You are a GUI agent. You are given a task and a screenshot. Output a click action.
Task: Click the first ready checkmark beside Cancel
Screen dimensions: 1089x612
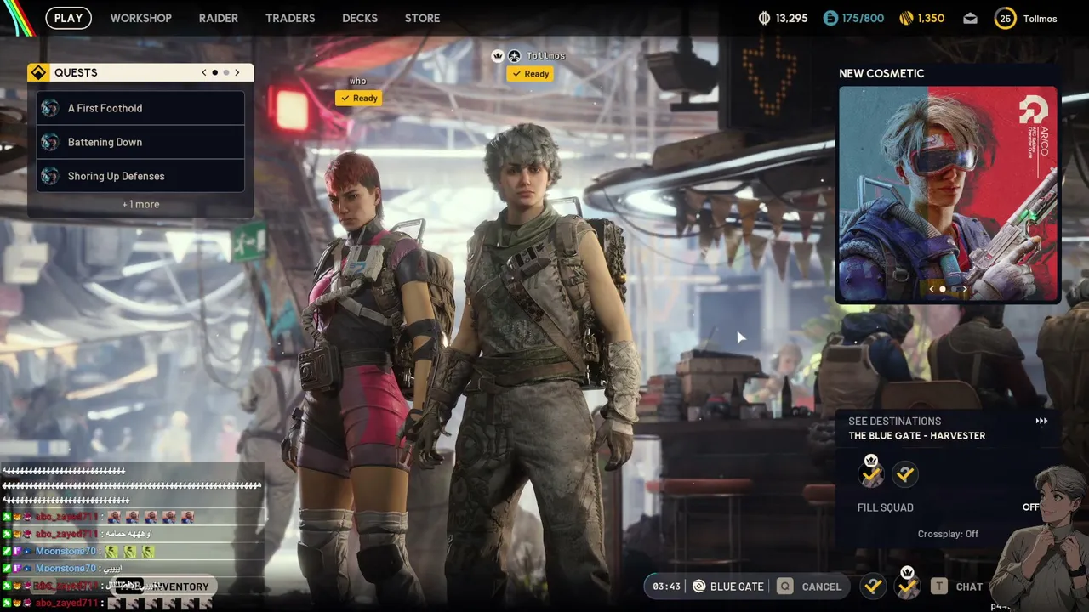click(872, 586)
